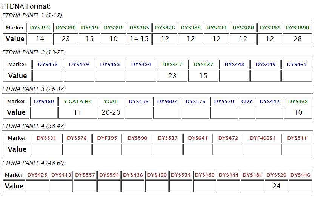Image resolution: width=315 pixels, height=197 pixels.
Task: Click the DYS393 marker link
Action: coord(39,28)
